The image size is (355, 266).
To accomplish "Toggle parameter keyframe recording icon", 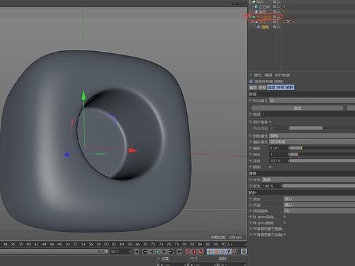I will click(229, 252).
